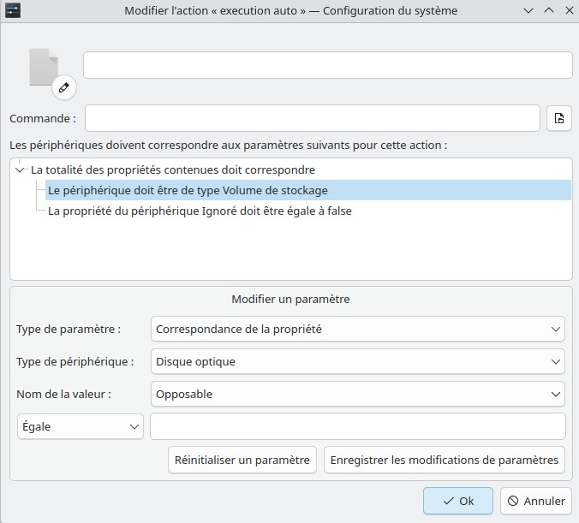Image resolution: width=579 pixels, height=523 pixels.
Task: Open the 'Nom de la valeur' dropdown
Action: (357, 394)
